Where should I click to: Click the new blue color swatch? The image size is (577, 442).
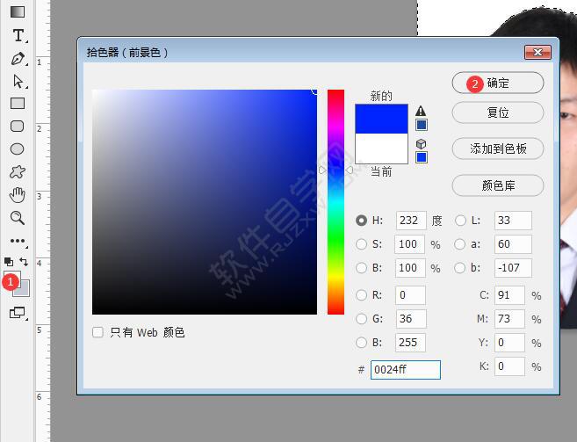point(381,119)
